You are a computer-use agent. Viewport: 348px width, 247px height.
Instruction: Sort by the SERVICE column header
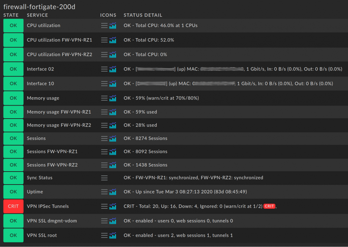pos(37,15)
